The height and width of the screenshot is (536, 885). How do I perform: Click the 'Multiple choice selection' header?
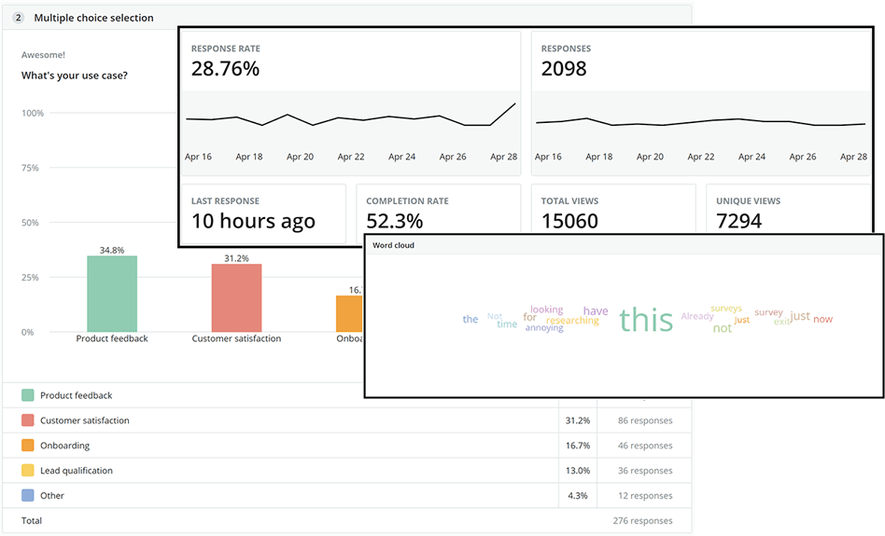tap(93, 18)
